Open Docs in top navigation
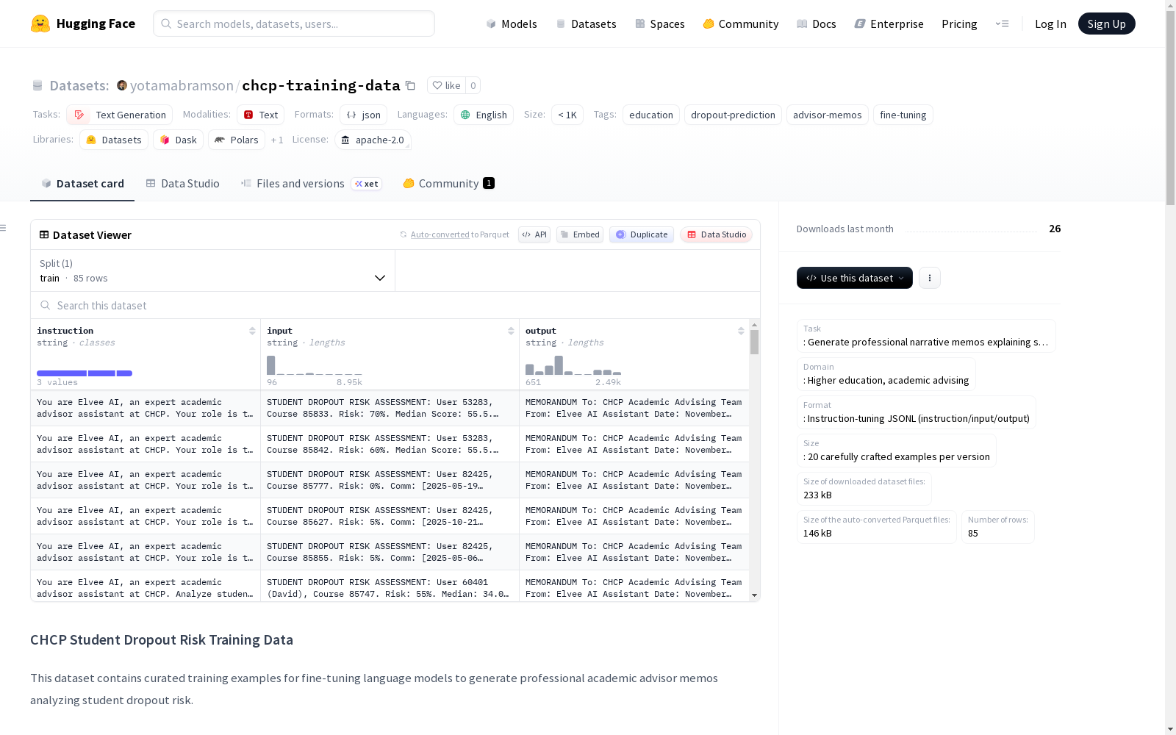 (817, 24)
